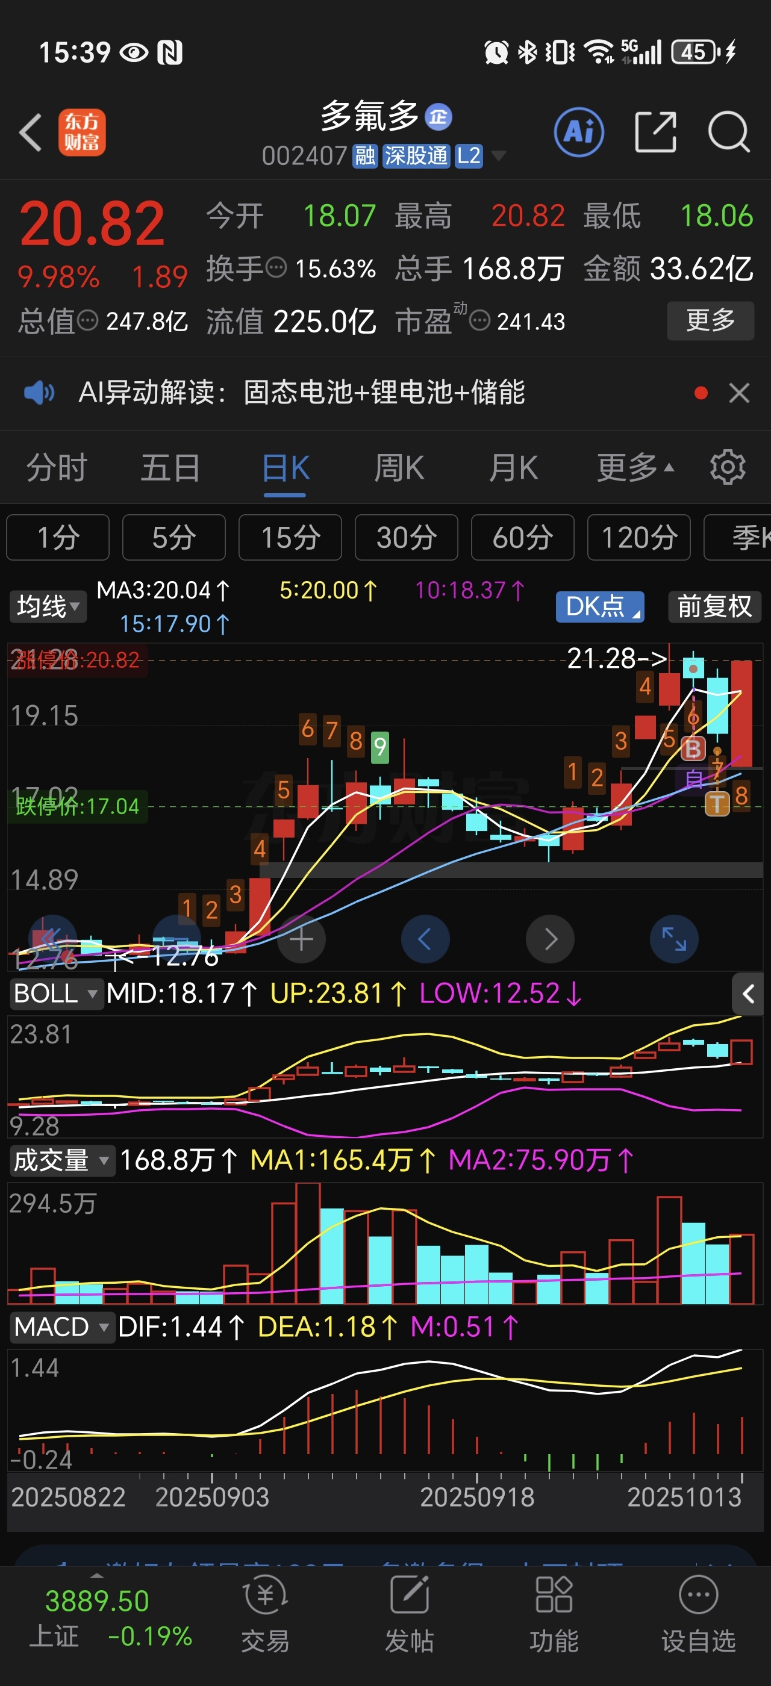Tap the T marker on chart
The image size is (771, 1686).
pos(717,803)
